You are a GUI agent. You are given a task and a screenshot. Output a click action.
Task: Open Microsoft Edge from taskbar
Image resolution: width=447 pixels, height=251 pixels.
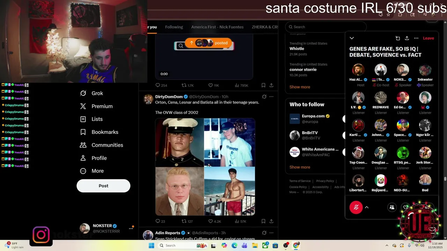[234, 245]
